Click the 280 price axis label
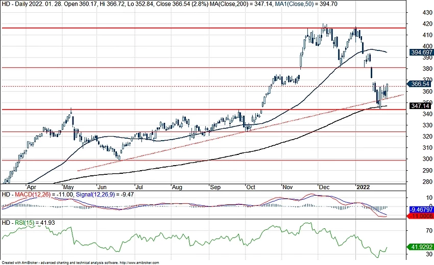This screenshot has height=265, width=434. [x=427, y=182]
